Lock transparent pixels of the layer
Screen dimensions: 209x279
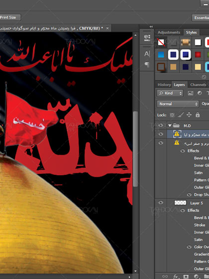172,115
